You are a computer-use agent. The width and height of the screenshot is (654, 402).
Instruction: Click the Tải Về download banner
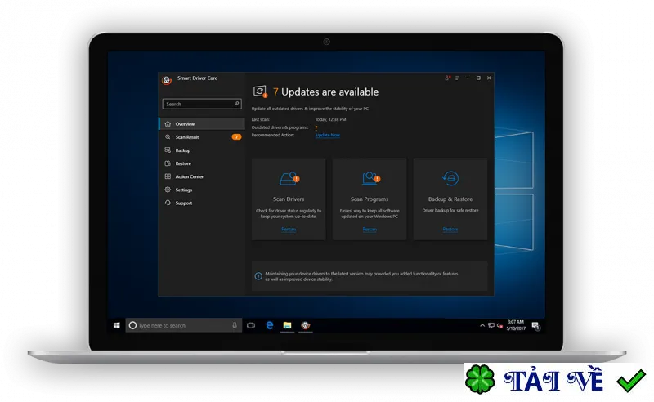pyautogui.click(x=557, y=379)
